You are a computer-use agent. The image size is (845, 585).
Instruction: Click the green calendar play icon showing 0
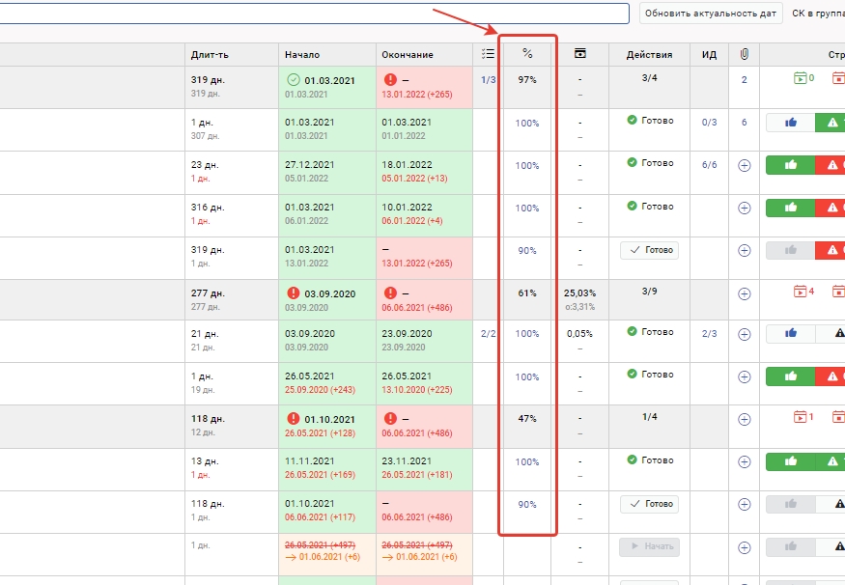click(803, 79)
